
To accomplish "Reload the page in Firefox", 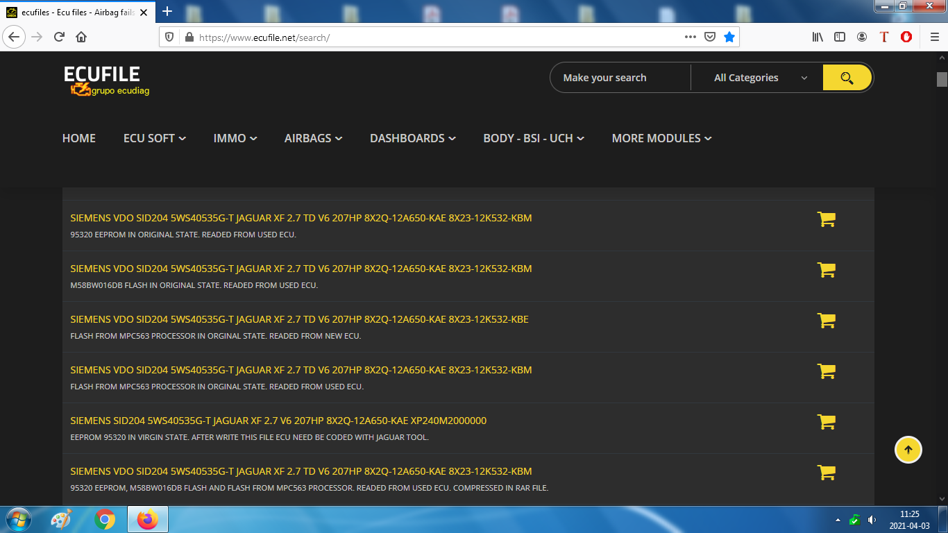I will [x=59, y=37].
